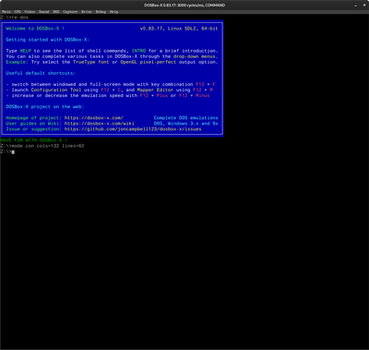This screenshot has height=350, width=369.
Task: Click the version text 'v0.83.17, Linux SDL2, 64-bit'
Action: click(x=179, y=29)
